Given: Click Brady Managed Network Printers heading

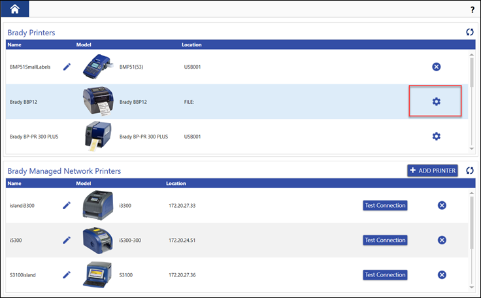Looking at the screenshot, I should coord(64,171).
